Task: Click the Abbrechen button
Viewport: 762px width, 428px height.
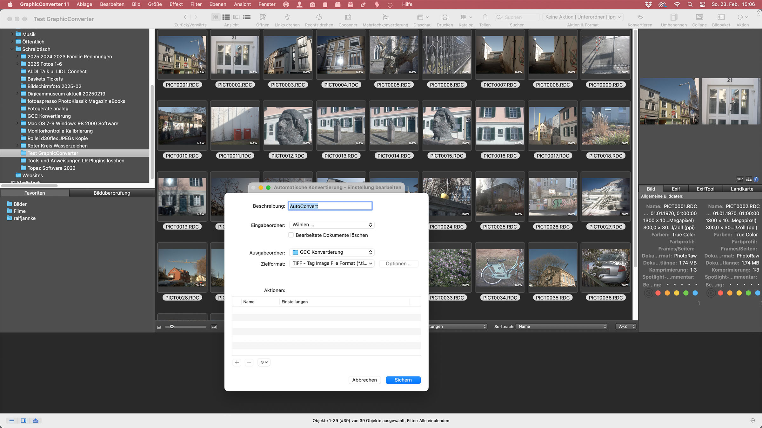Action: point(364,380)
